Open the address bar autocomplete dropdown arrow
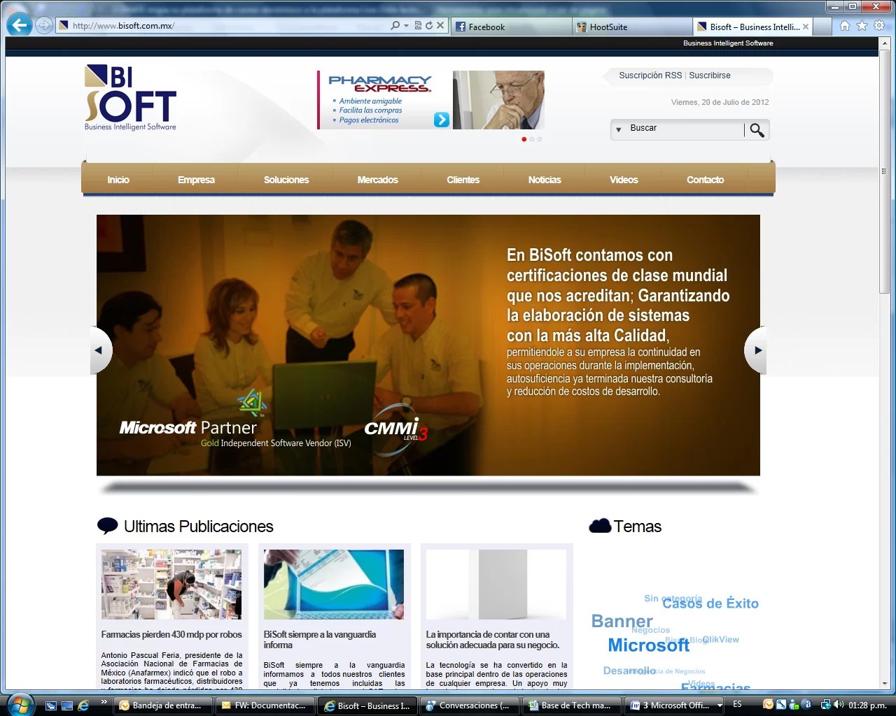 [406, 26]
